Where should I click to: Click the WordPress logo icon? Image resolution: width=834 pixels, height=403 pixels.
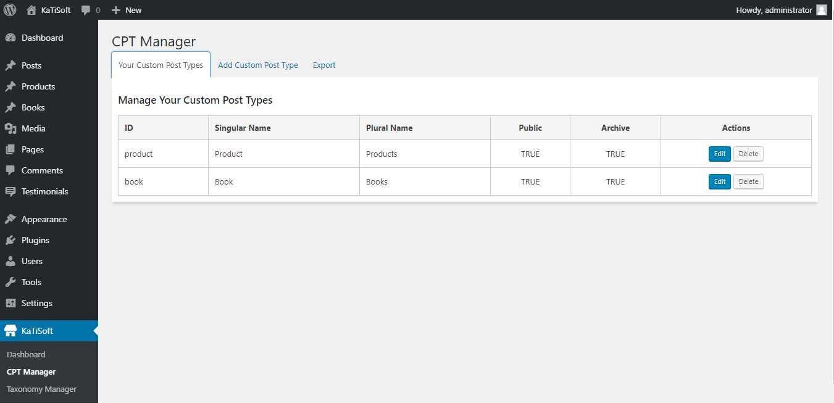pos(10,10)
